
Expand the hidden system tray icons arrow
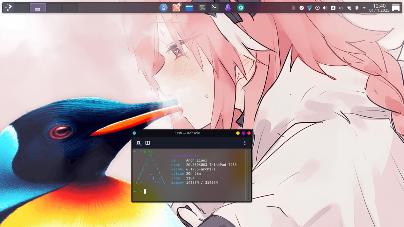pos(364,8)
